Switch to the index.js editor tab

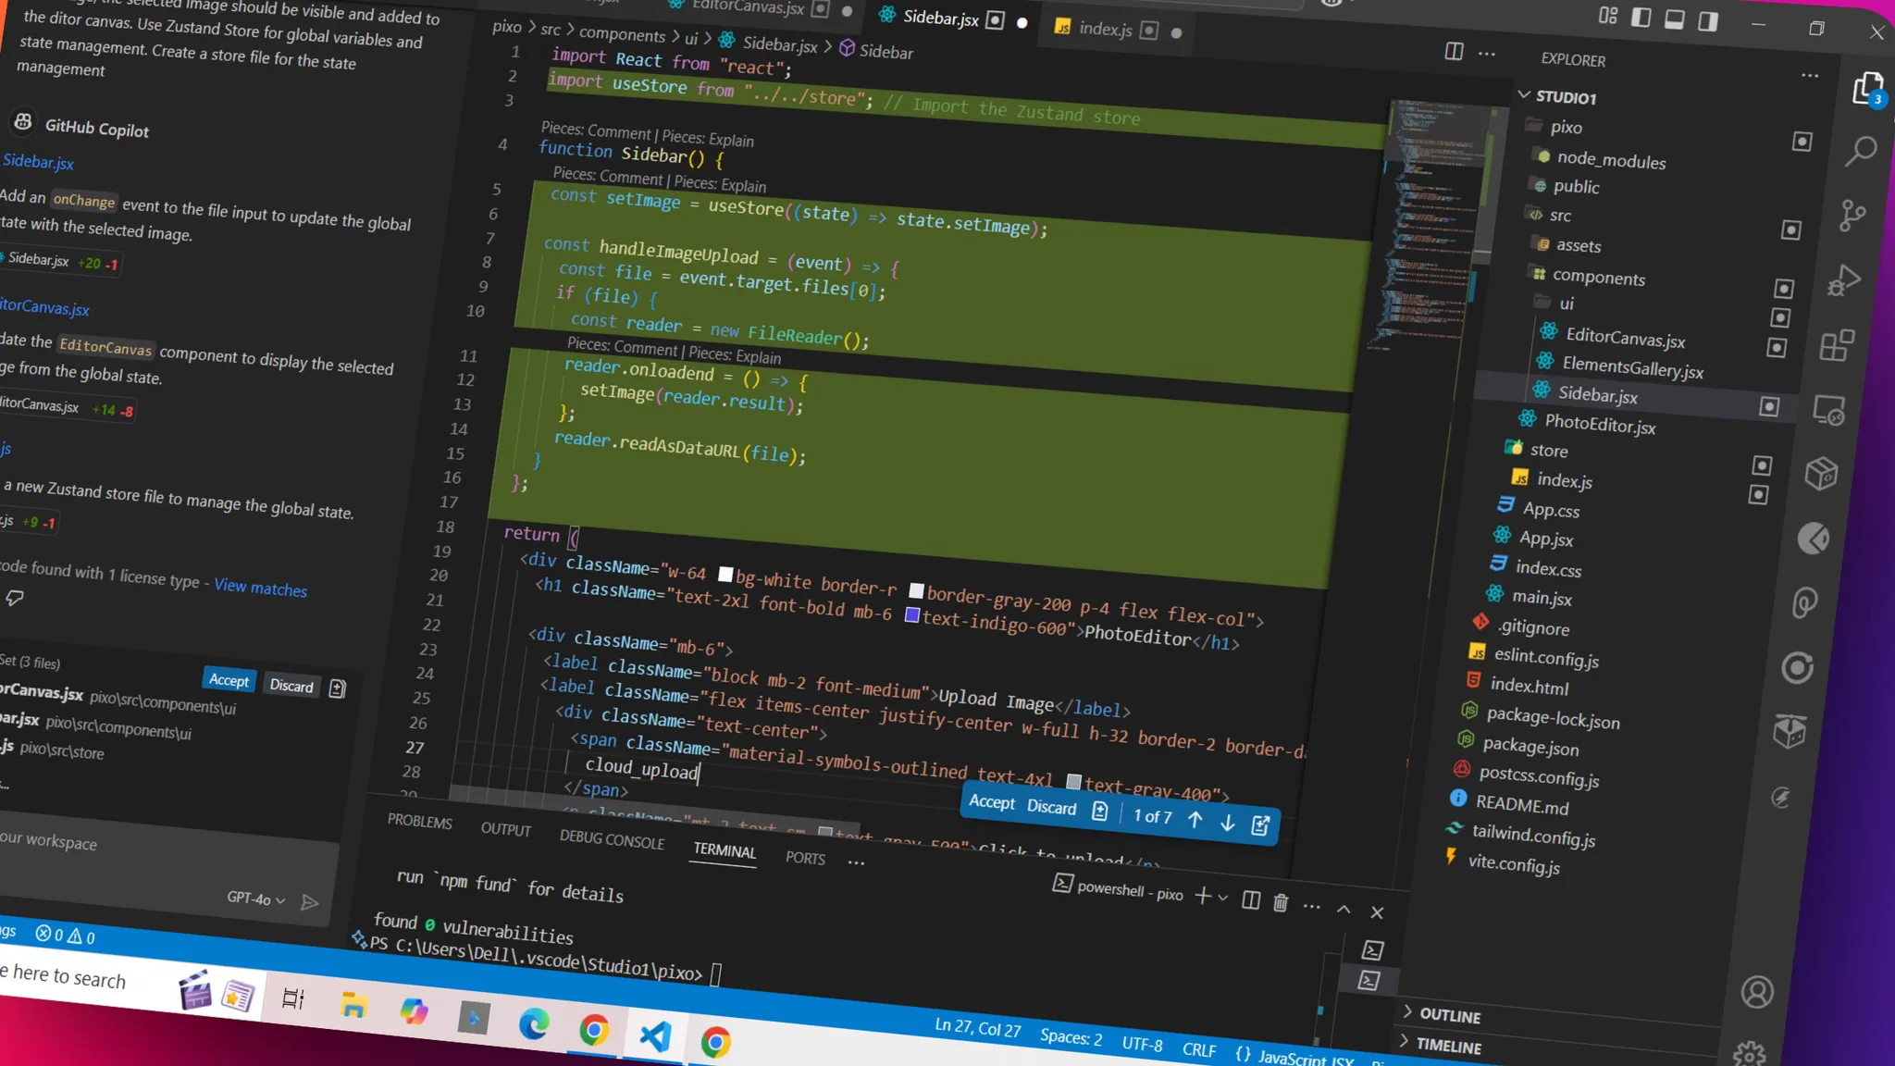pos(1105,29)
